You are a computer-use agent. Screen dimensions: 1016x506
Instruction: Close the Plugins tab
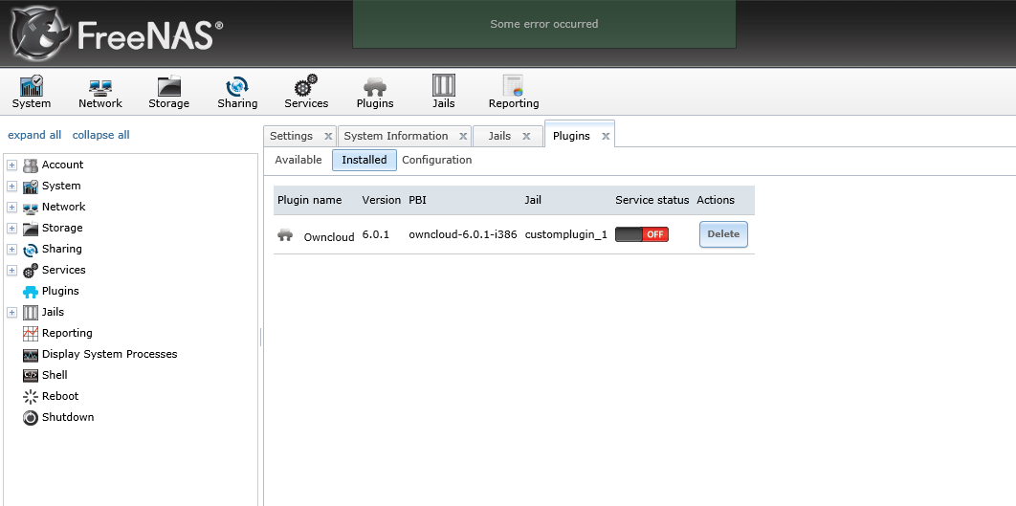[606, 137]
